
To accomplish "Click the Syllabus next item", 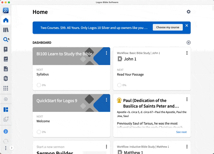I will pos(43,74).
